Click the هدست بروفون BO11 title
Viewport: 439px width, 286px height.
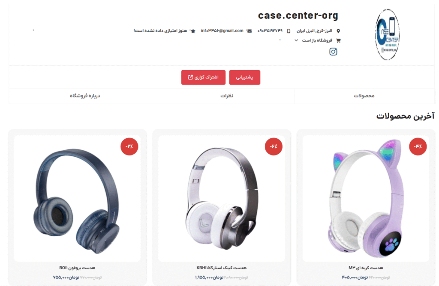[77, 268]
